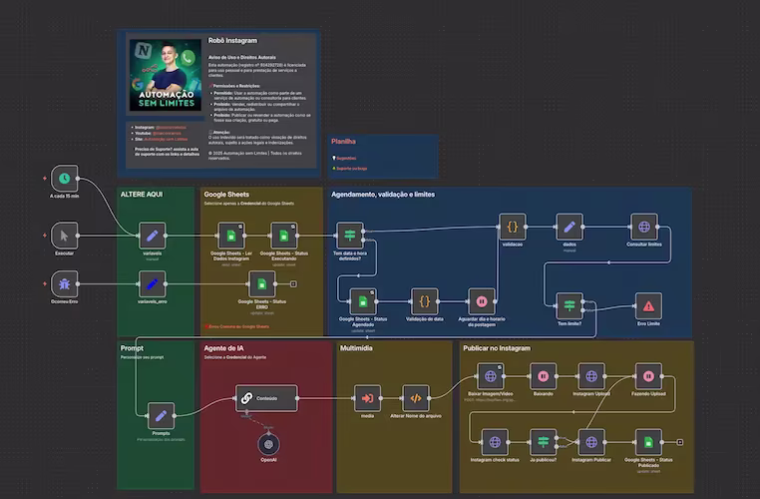Select 'Google Sheets - Status Executando' node
Image resolution: width=760 pixels, height=499 pixels.
(284, 237)
